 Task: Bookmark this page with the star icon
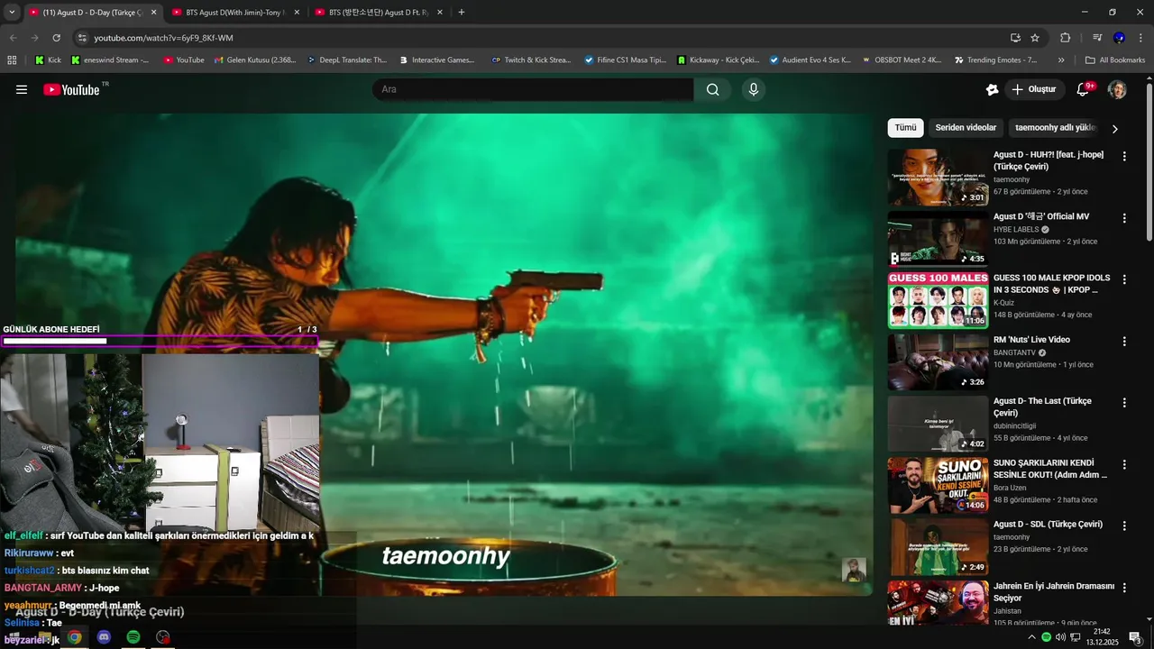click(1035, 38)
